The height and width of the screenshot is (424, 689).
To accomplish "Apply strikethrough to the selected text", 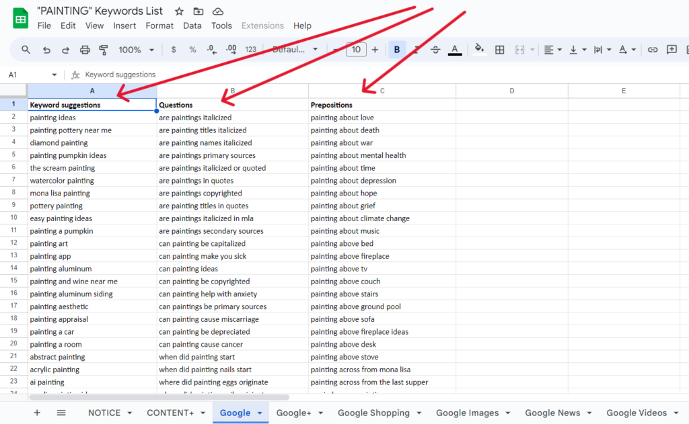I will (435, 49).
